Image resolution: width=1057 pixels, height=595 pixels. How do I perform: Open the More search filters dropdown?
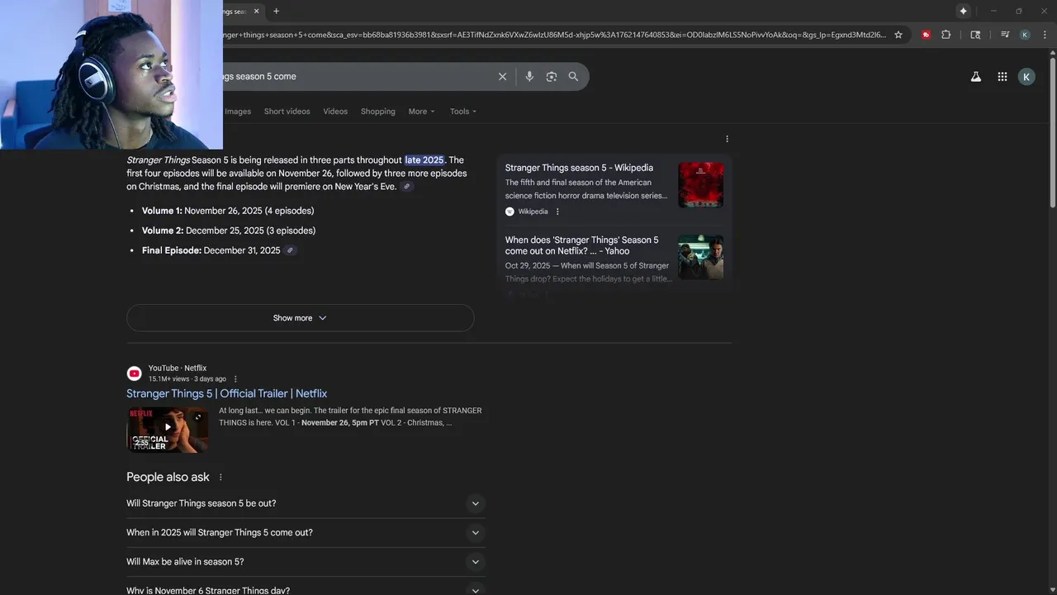click(421, 112)
